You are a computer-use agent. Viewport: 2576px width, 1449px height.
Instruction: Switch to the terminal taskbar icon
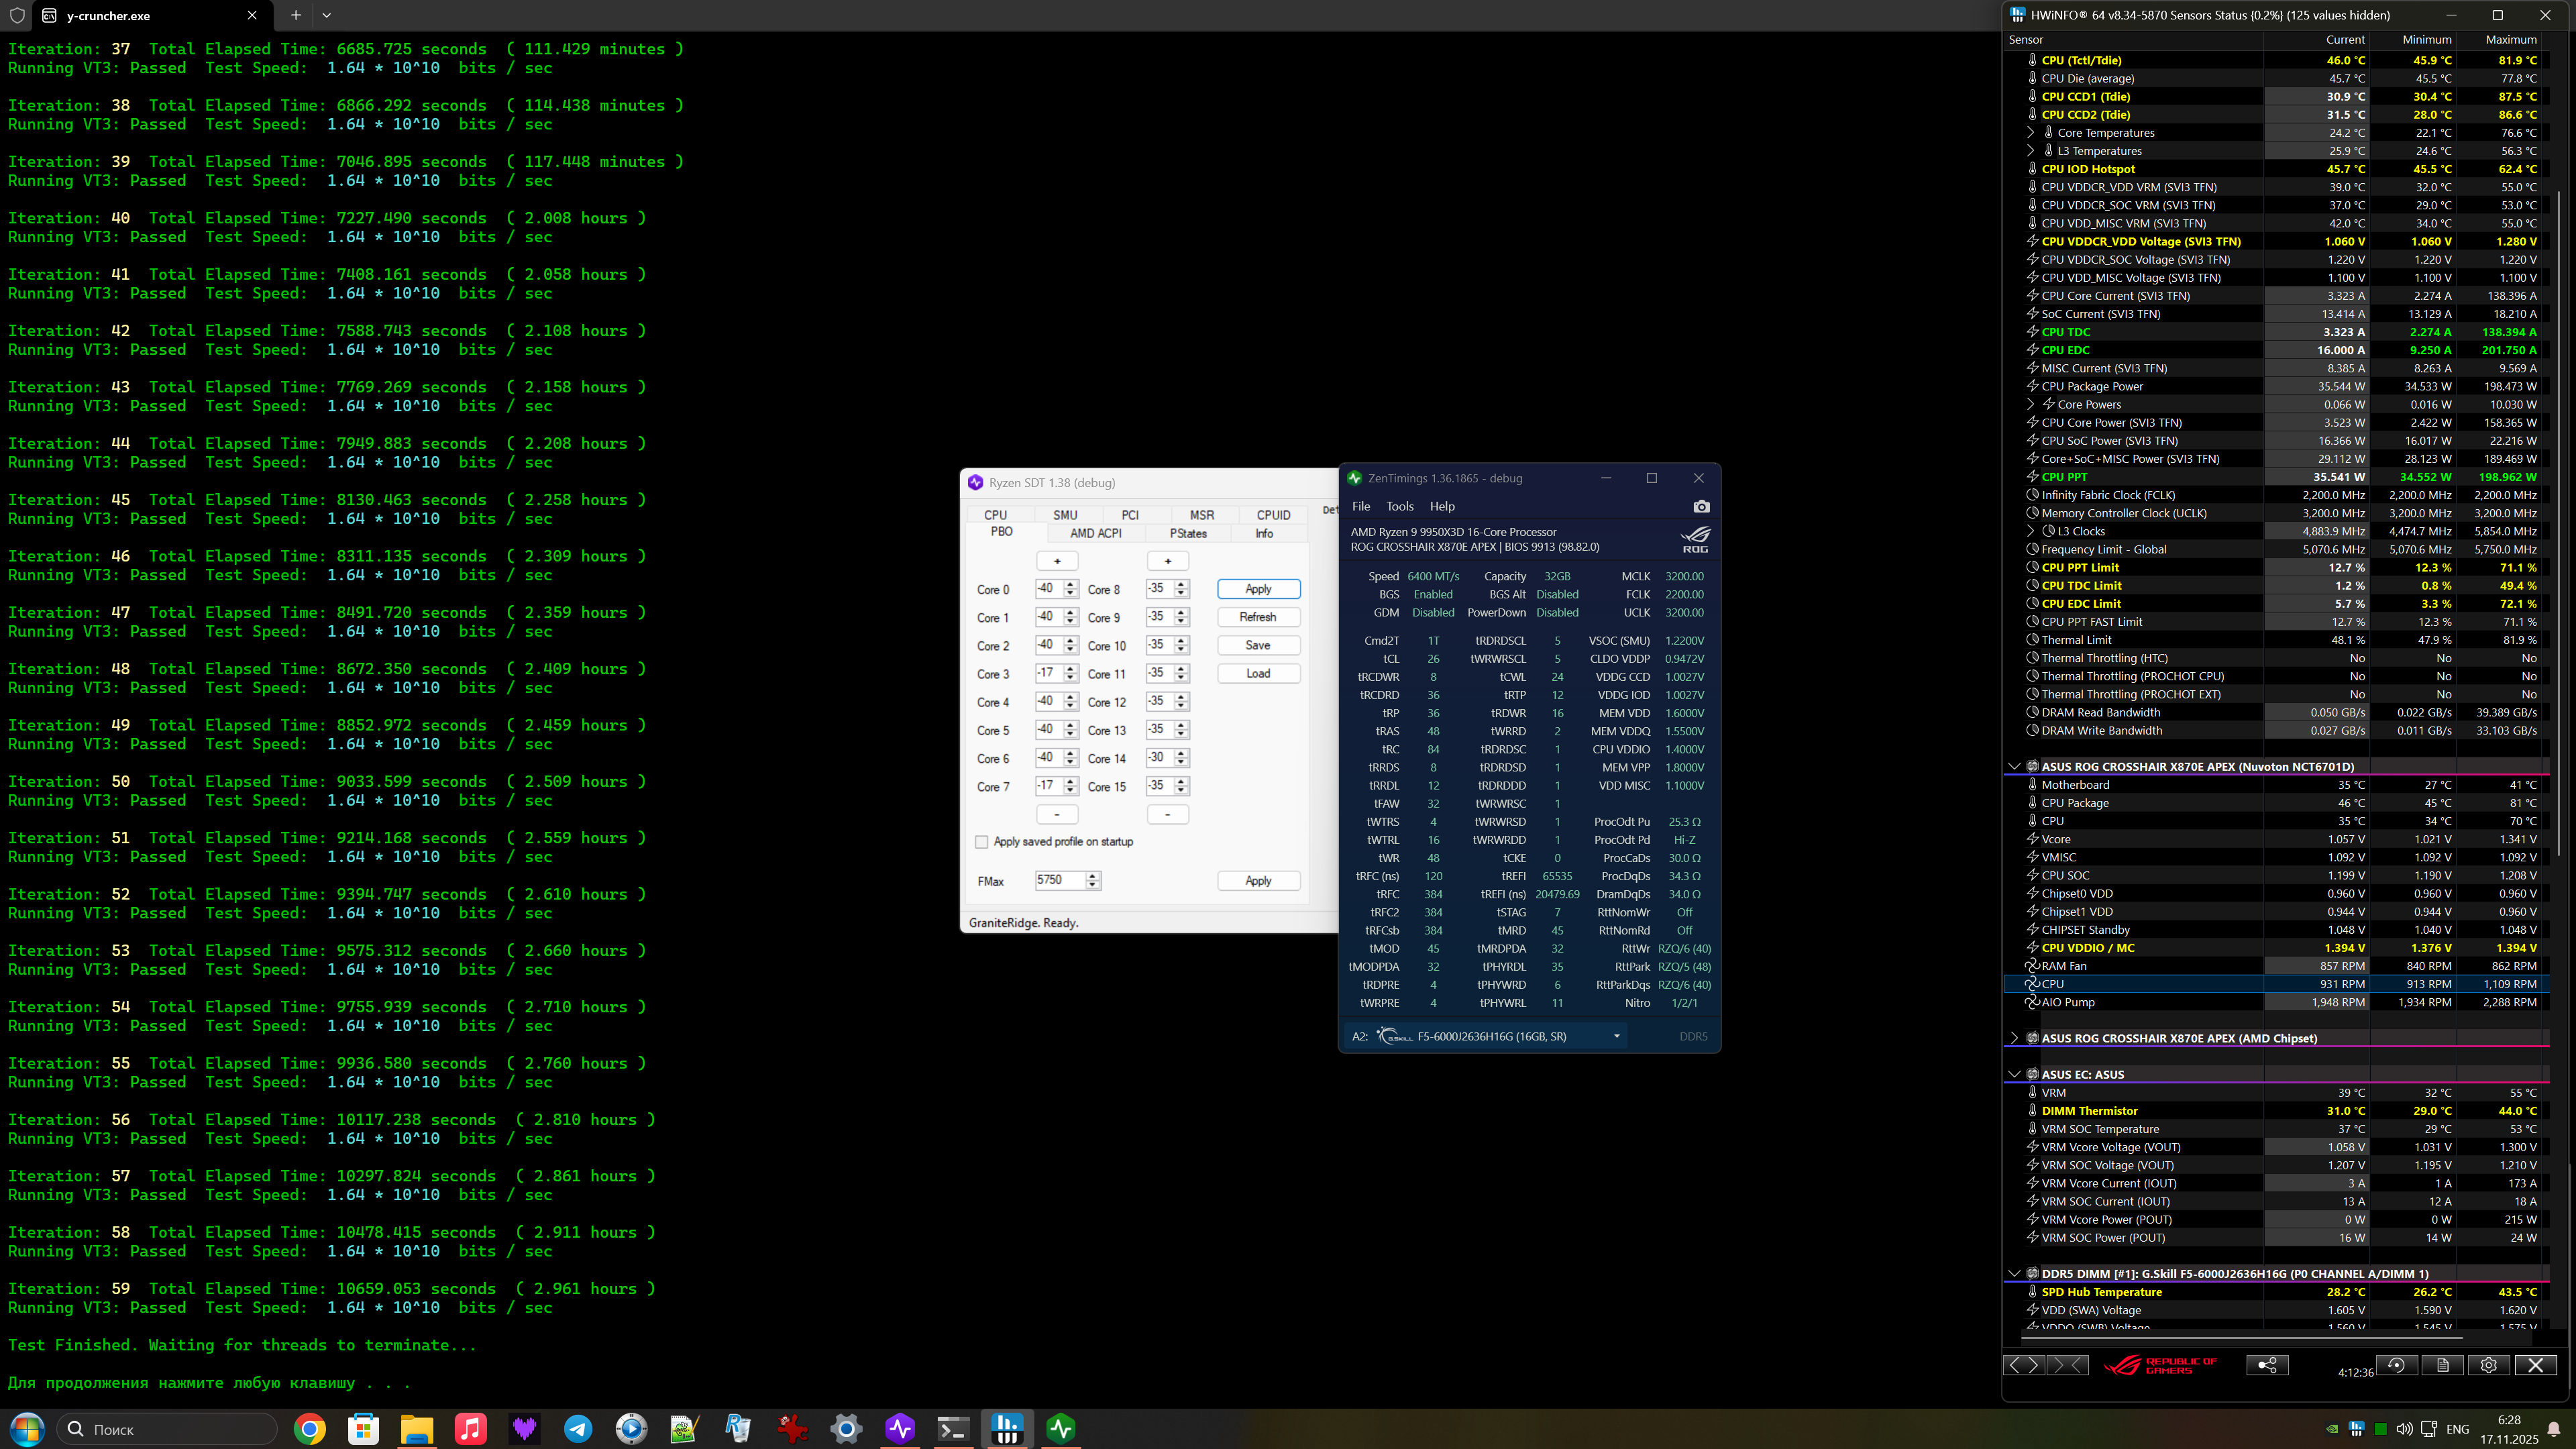tap(953, 1429)
